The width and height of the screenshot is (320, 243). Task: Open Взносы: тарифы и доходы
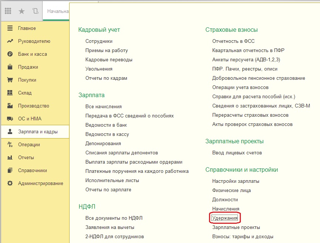click(x=243, y=237)
